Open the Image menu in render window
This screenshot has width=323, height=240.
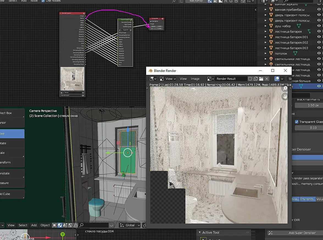195,79
